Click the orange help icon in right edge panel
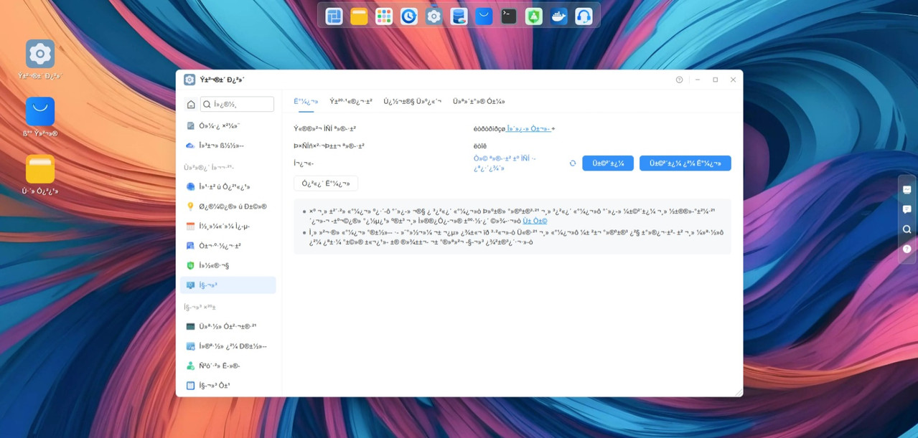Viewport: 918px width, 438px height. tap(907, 249)
